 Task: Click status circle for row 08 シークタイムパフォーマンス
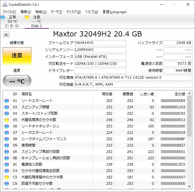(x=7, y=139)
